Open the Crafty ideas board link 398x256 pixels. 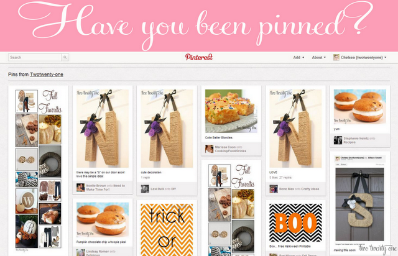pyautogui.click(x=310, y=189)
